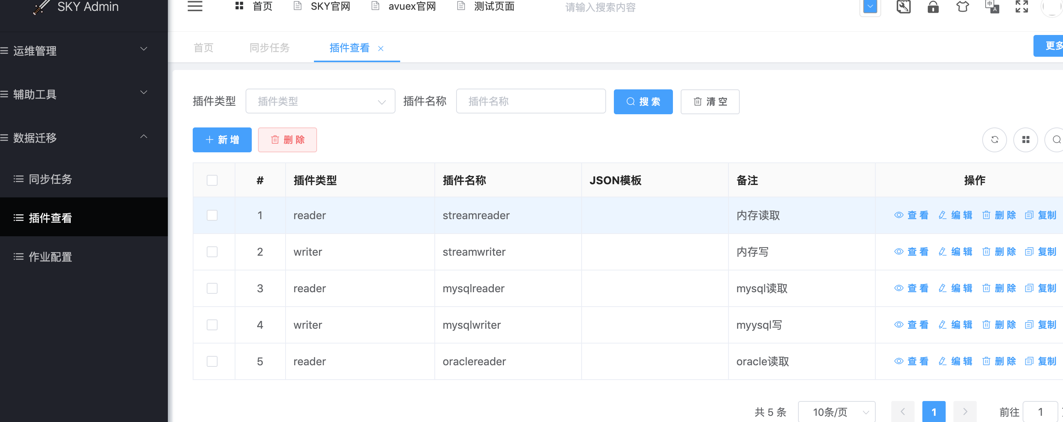Image resolution: width=1063 pixels, height=422 pixels.
Task: Toggle fullscreen mode icon
Action: point(1021,6)
